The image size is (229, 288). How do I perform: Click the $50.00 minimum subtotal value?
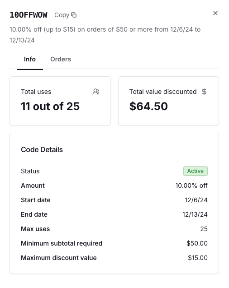[197, 243]
